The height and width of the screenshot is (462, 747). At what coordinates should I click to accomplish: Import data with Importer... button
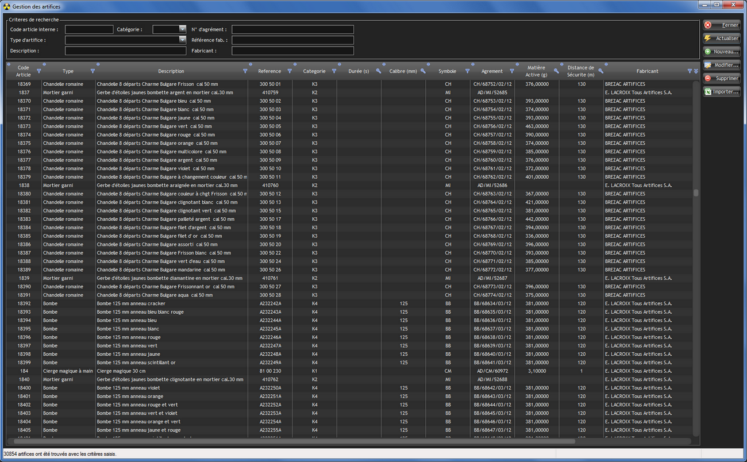pos(722,91)
